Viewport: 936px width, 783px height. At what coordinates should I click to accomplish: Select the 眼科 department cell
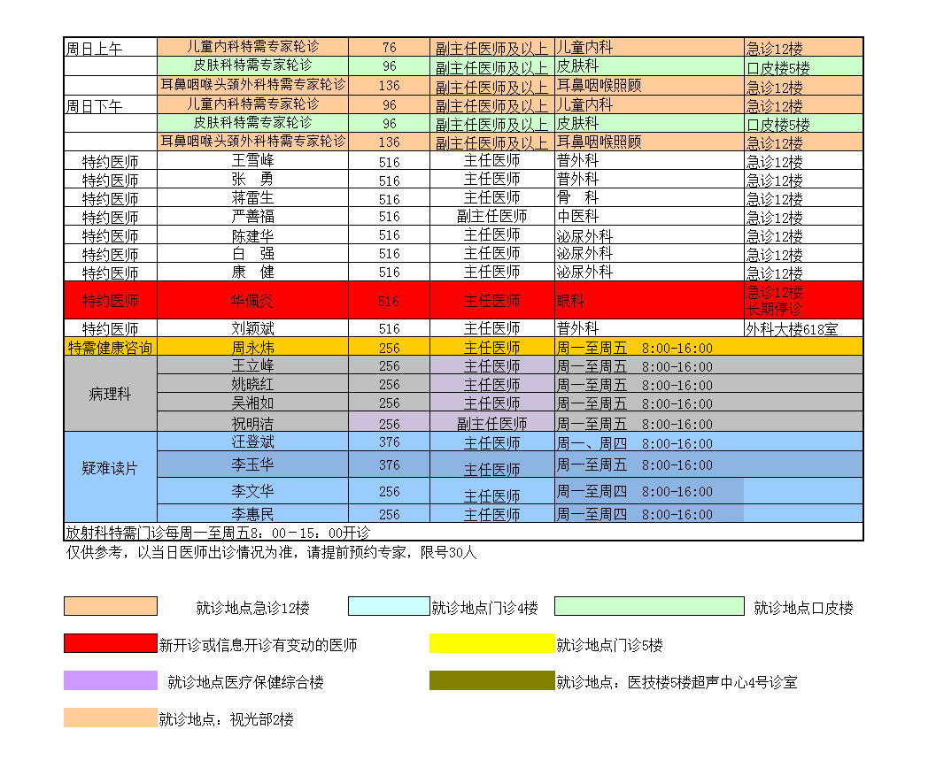(649, 301)
